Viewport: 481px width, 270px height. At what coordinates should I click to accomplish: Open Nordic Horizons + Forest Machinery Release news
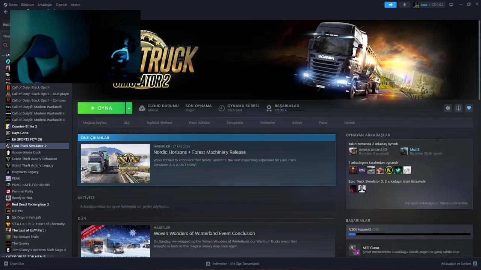pos(200,152)
